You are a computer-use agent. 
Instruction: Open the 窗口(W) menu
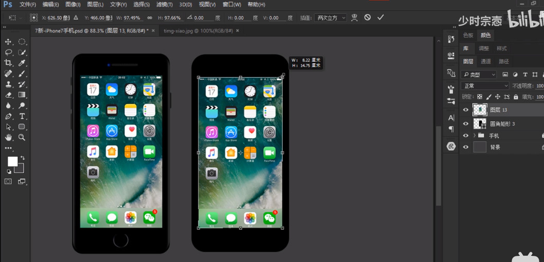click(x=232, y=5)
